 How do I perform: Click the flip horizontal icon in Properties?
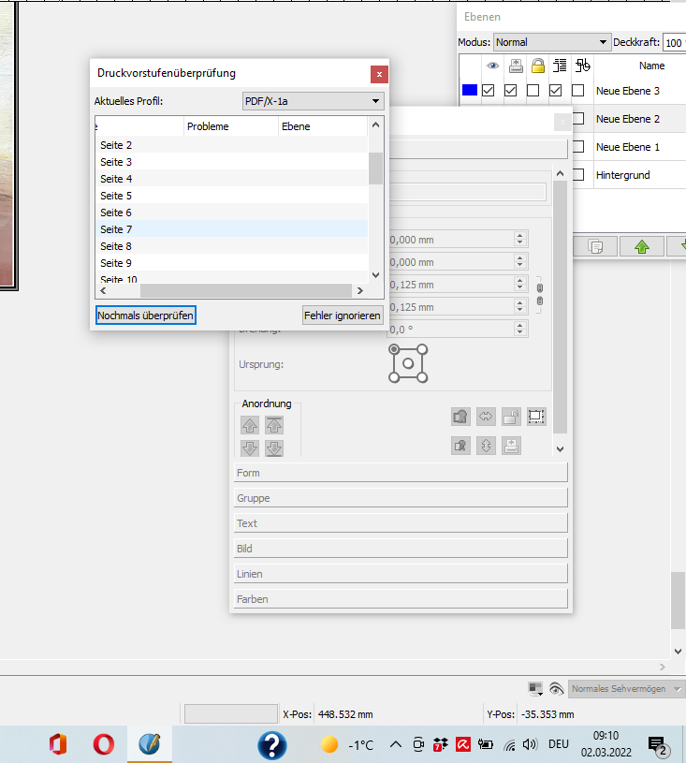coord(486,417)
